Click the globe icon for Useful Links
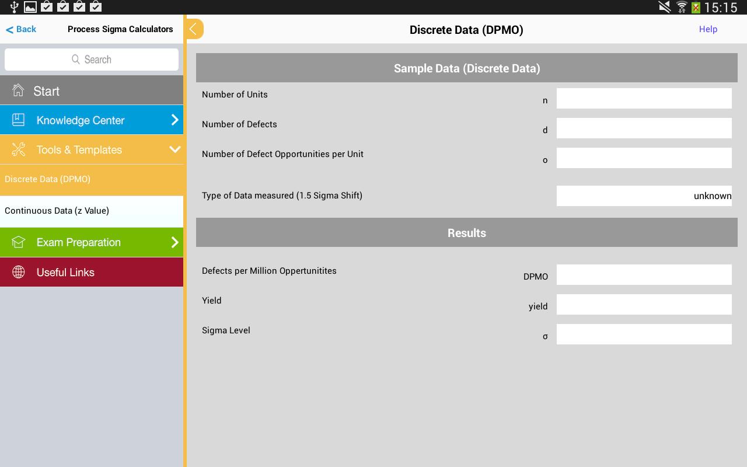 [x=18, y=272]
